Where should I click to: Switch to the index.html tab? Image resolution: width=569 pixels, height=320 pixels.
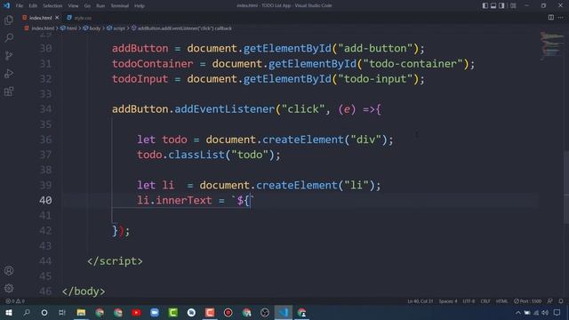(40, 18)
